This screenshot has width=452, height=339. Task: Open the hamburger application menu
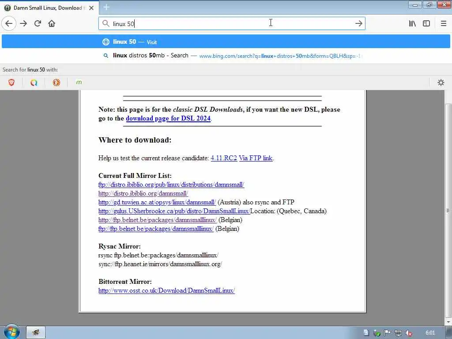coord(443,23)
